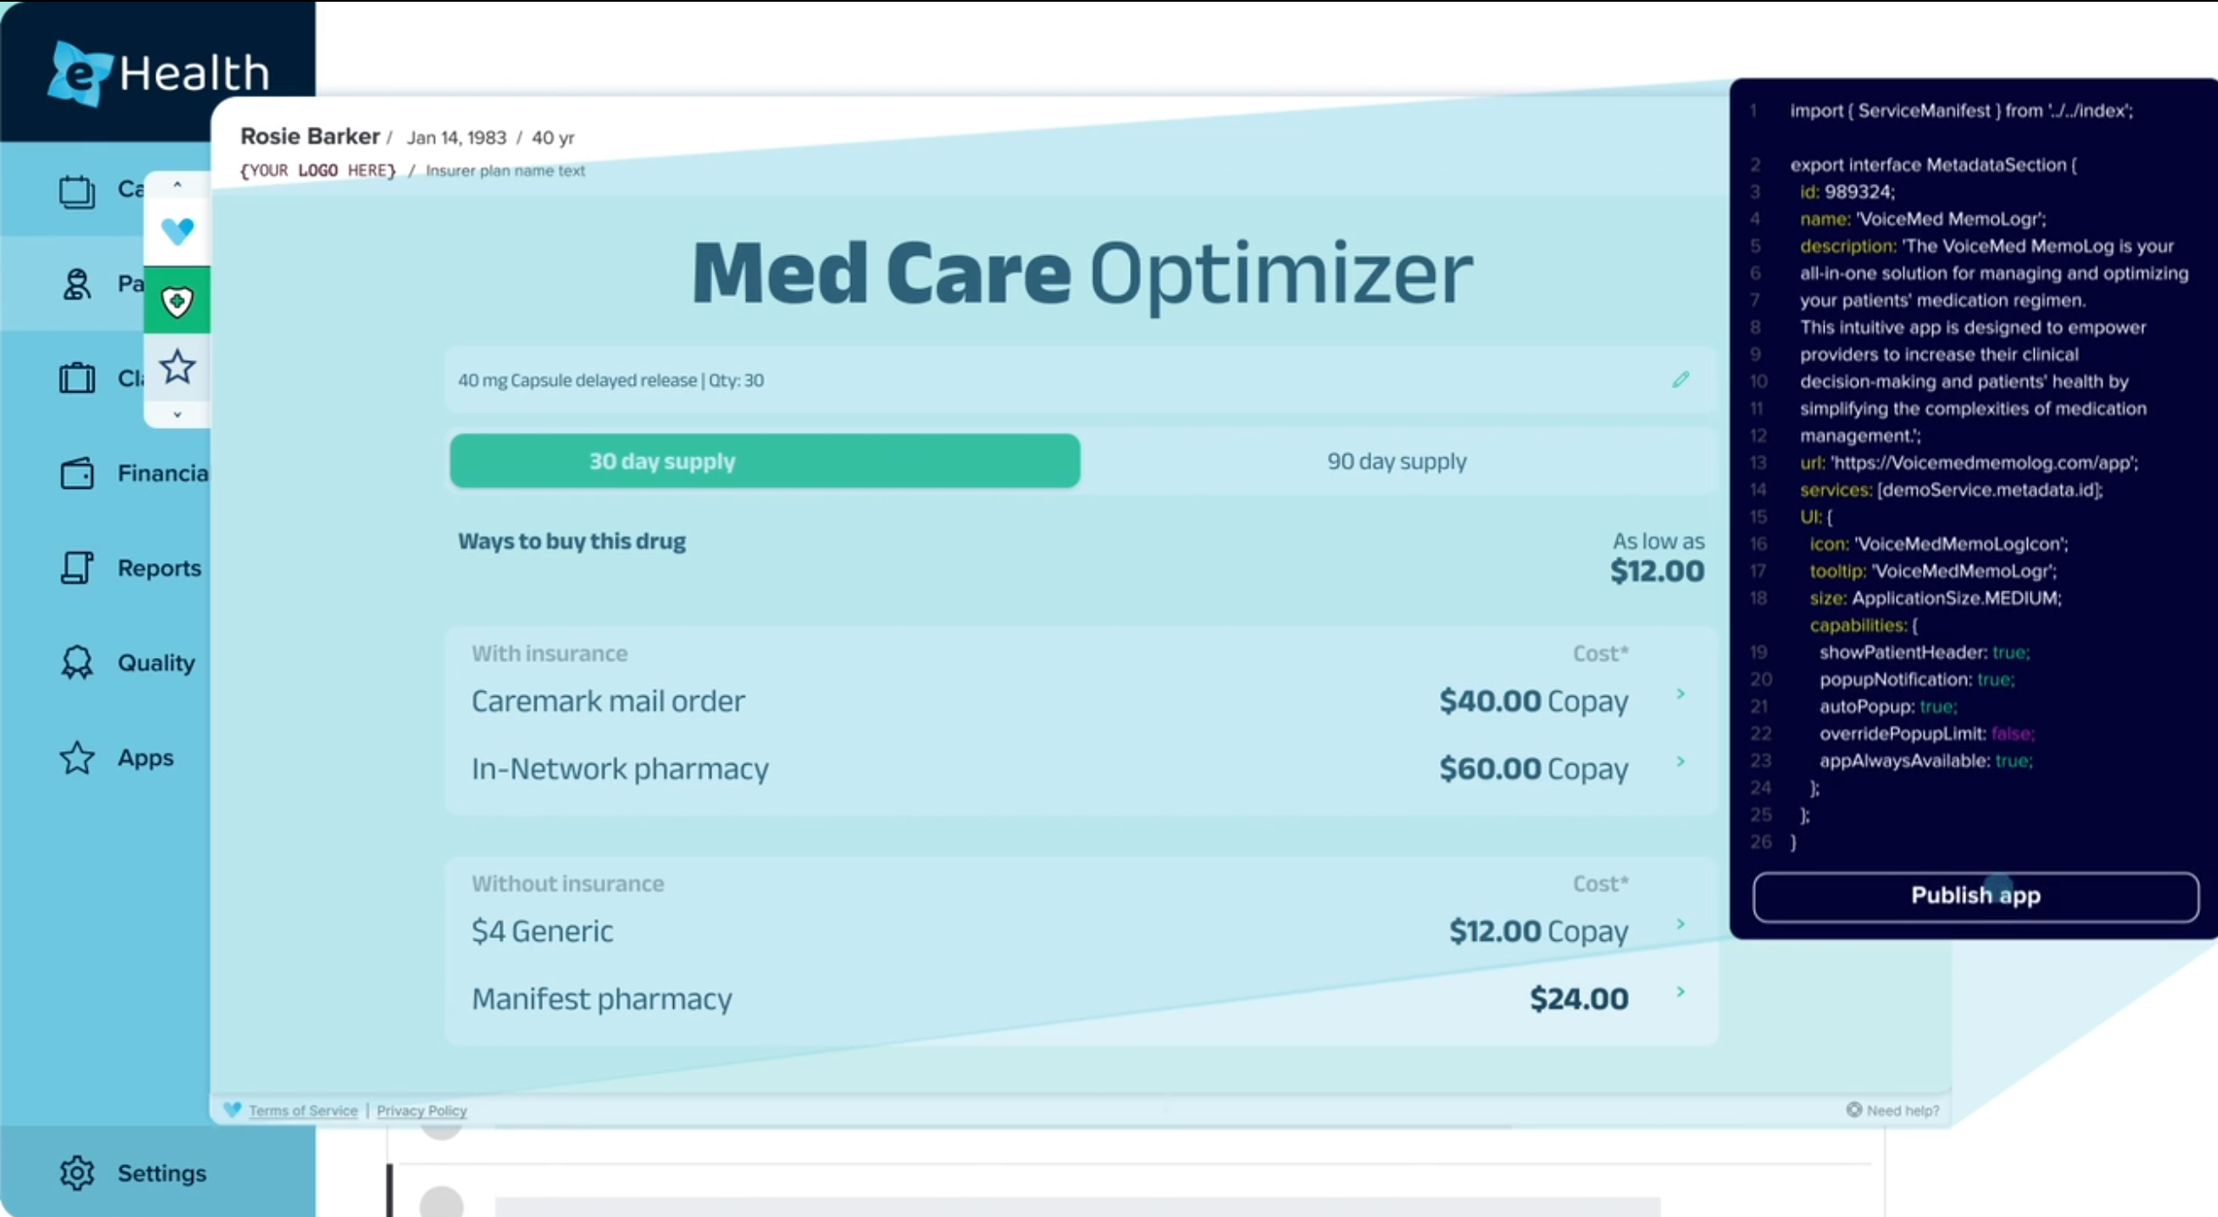Click the eHealth logo
This screenshot has width=2218, height=1217.
tap(158, 73)
